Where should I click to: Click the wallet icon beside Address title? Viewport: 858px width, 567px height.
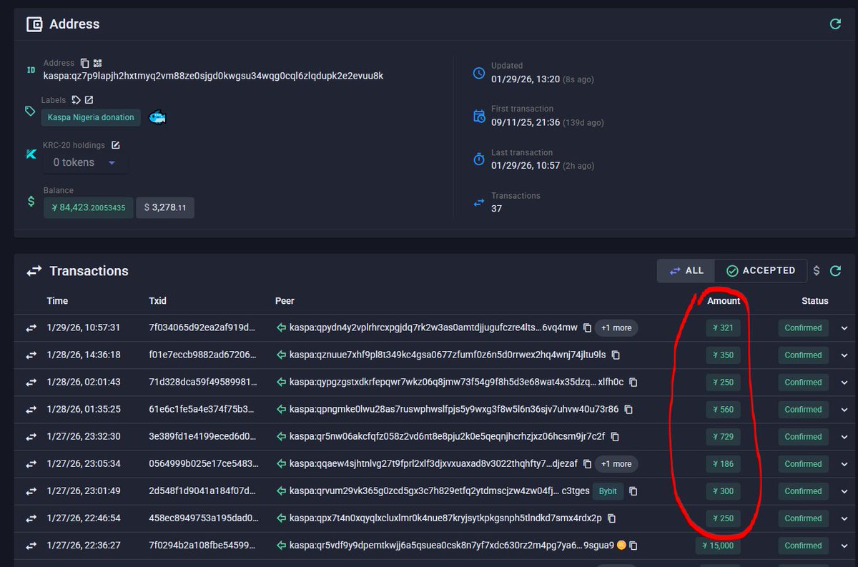click(34, 24)
